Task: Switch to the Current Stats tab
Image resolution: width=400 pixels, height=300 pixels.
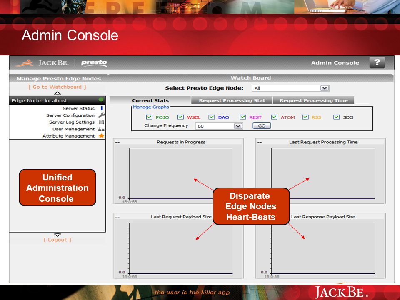Action: pyautogui.click(x=150, y=100)
